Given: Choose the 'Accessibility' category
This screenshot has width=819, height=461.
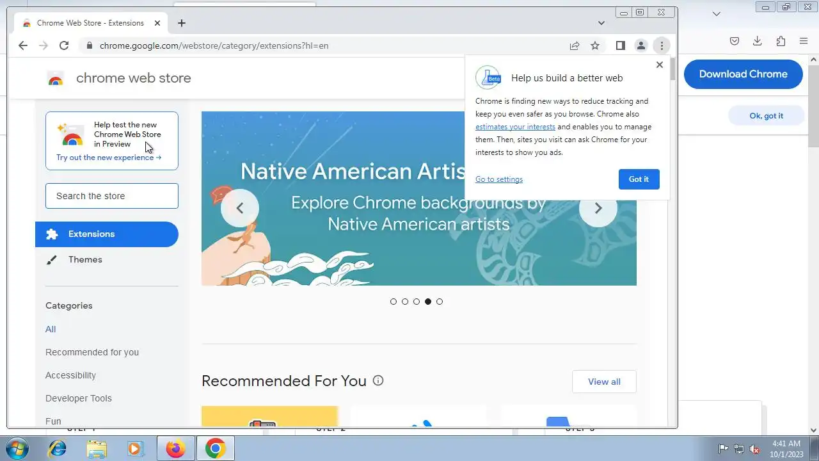Looking at the screenshot, I should click(70, 375).
